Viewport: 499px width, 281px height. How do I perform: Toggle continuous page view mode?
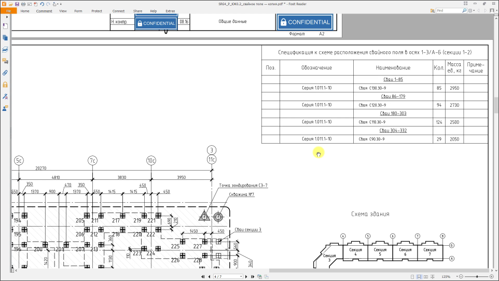coord(419,277)
